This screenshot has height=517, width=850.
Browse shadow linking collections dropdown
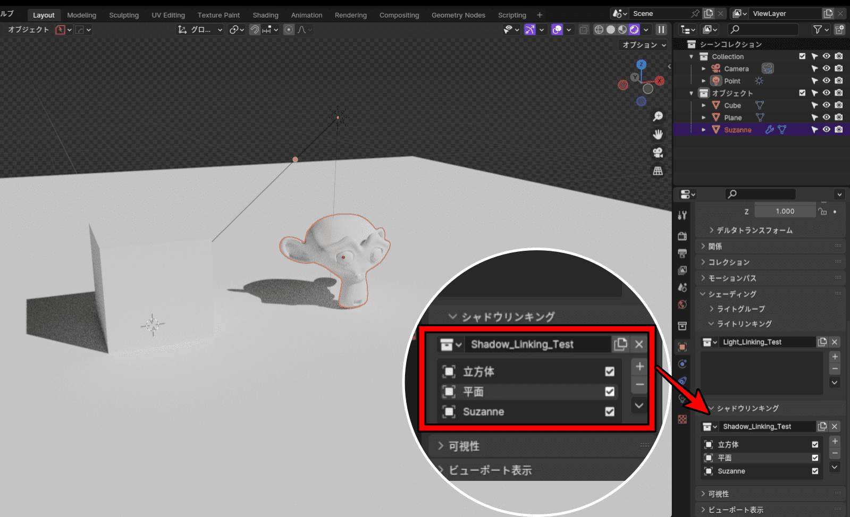(710, 426)
